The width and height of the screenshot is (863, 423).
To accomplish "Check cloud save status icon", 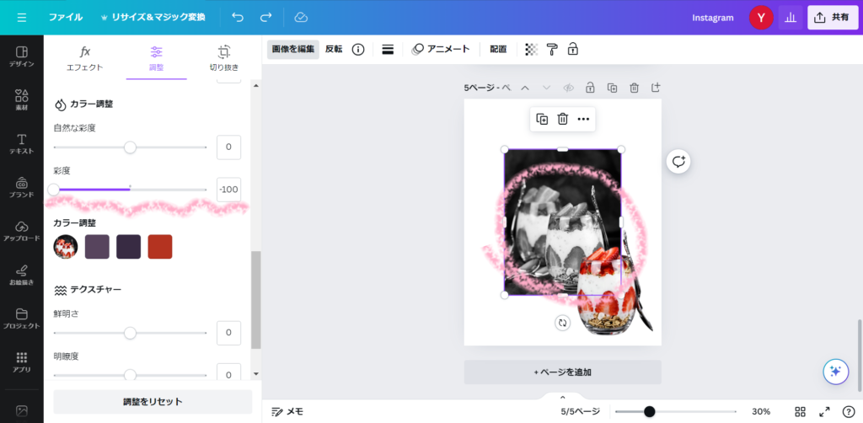I will click(x=301, y=18).
